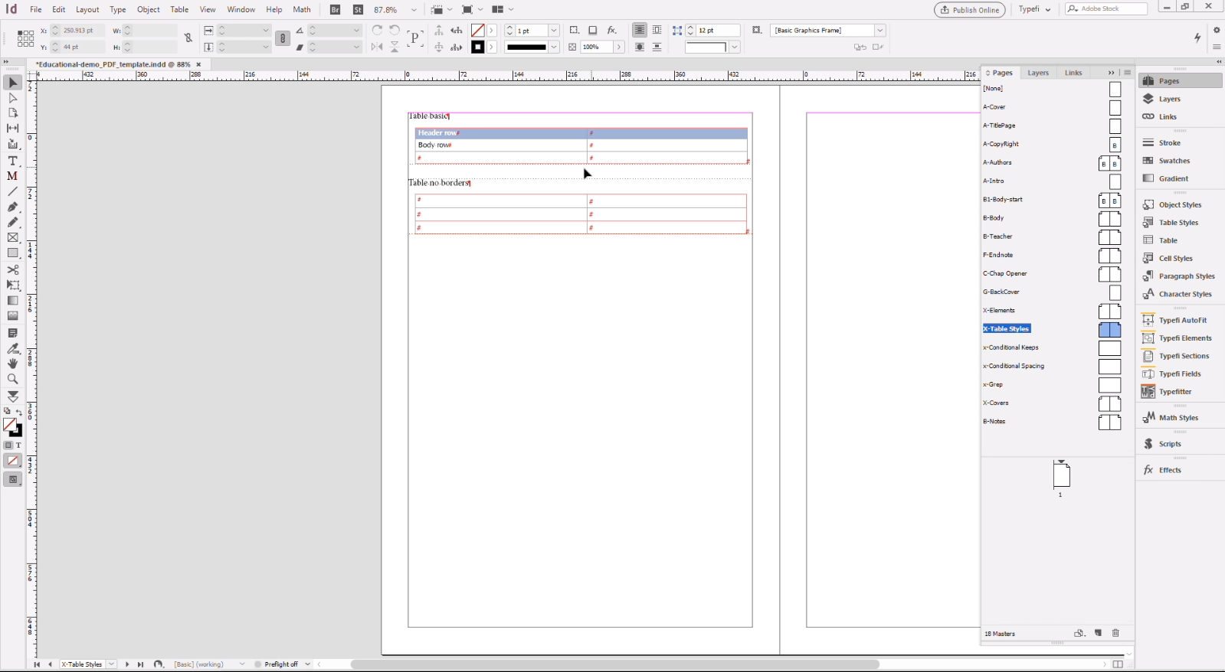Click control bar fill none swatch

(477, 31)
